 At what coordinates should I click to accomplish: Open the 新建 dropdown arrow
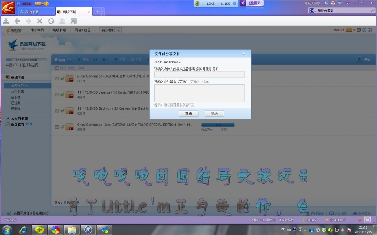tap(69, 60)
